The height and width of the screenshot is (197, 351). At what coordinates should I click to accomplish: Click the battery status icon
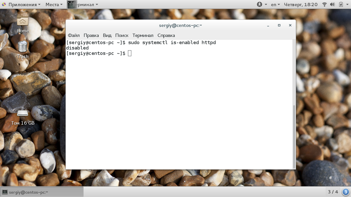click(341, 4)
